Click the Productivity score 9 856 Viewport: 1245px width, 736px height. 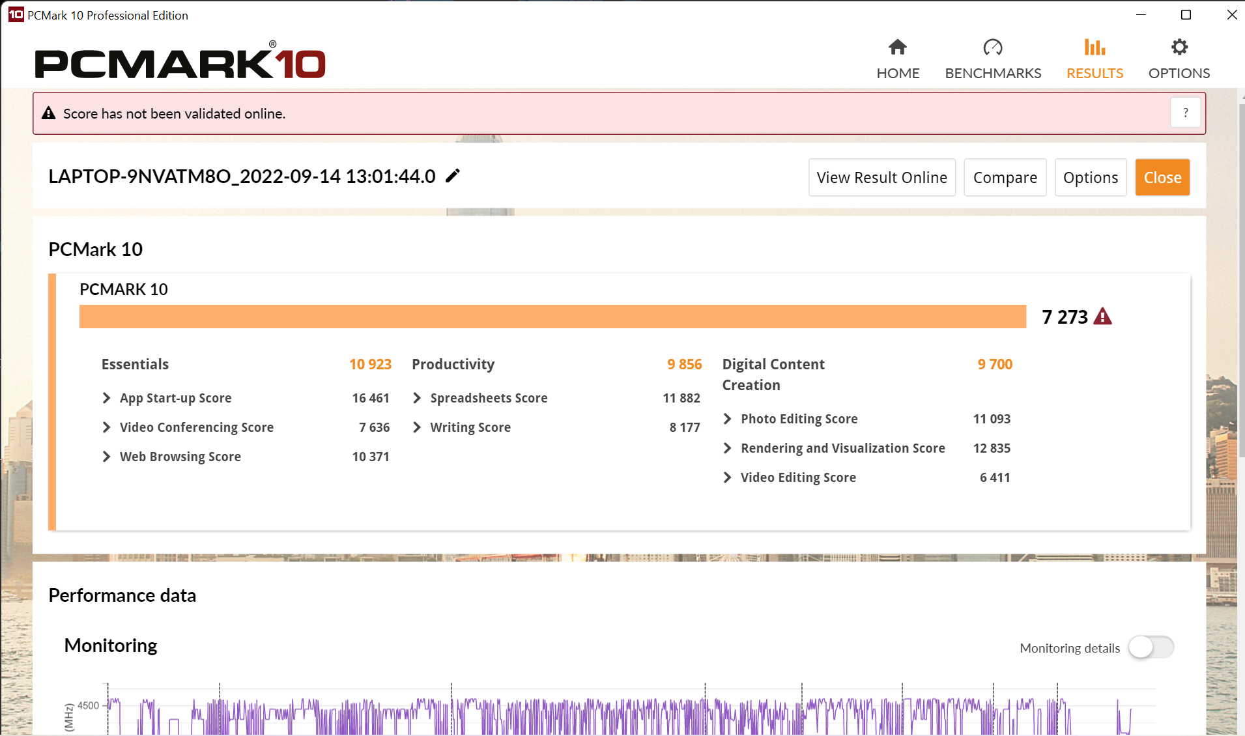[684, 364]
